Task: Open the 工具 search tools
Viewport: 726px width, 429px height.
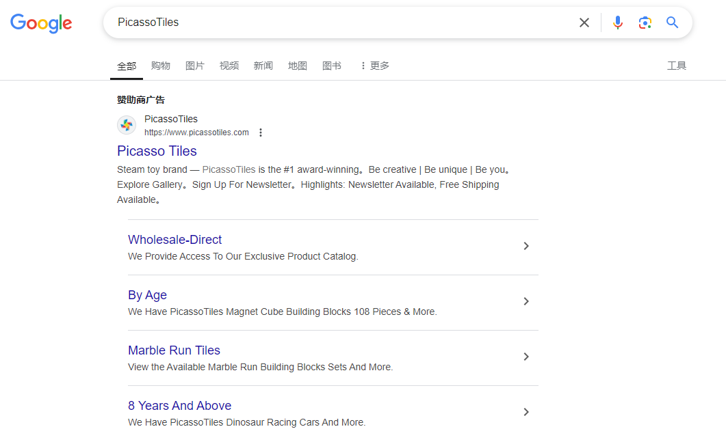Action: (677, 66)
